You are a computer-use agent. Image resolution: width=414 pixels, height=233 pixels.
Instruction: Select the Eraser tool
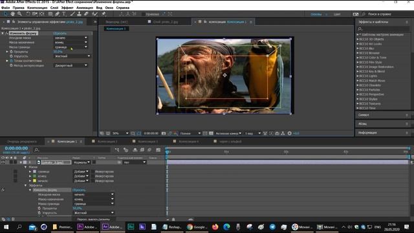pos(86,14)
